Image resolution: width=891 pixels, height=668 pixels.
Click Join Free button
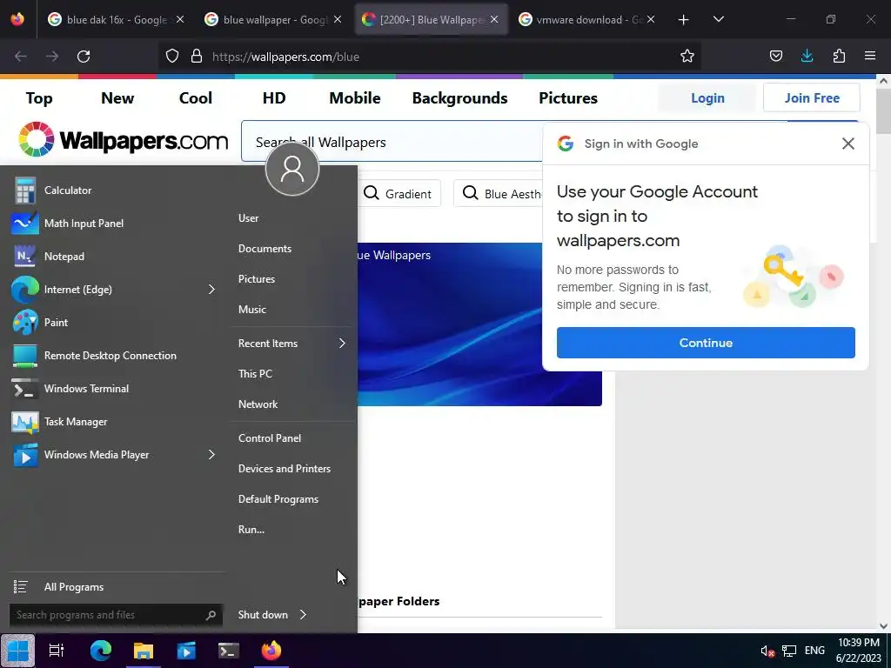tap(812, 97)
